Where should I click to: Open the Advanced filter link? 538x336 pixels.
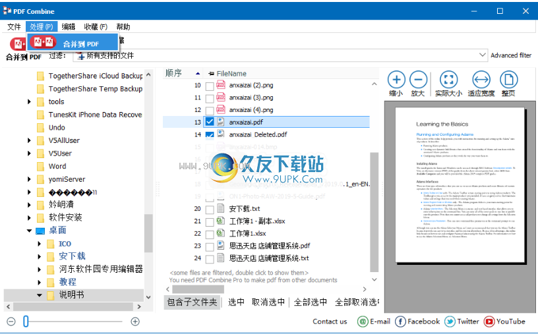click(511, 55)
